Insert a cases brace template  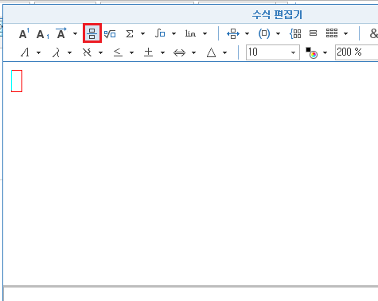point(295,33)
